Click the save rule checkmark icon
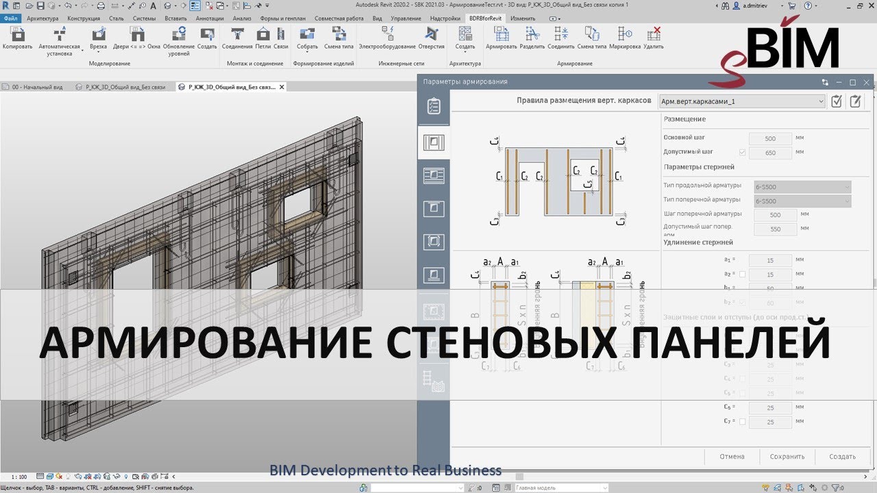 [837, 101]
